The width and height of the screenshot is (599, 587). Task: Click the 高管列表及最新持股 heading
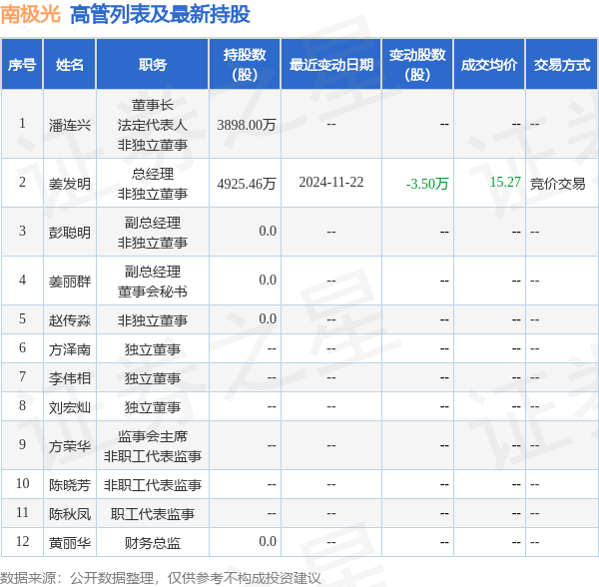point(160,14)
